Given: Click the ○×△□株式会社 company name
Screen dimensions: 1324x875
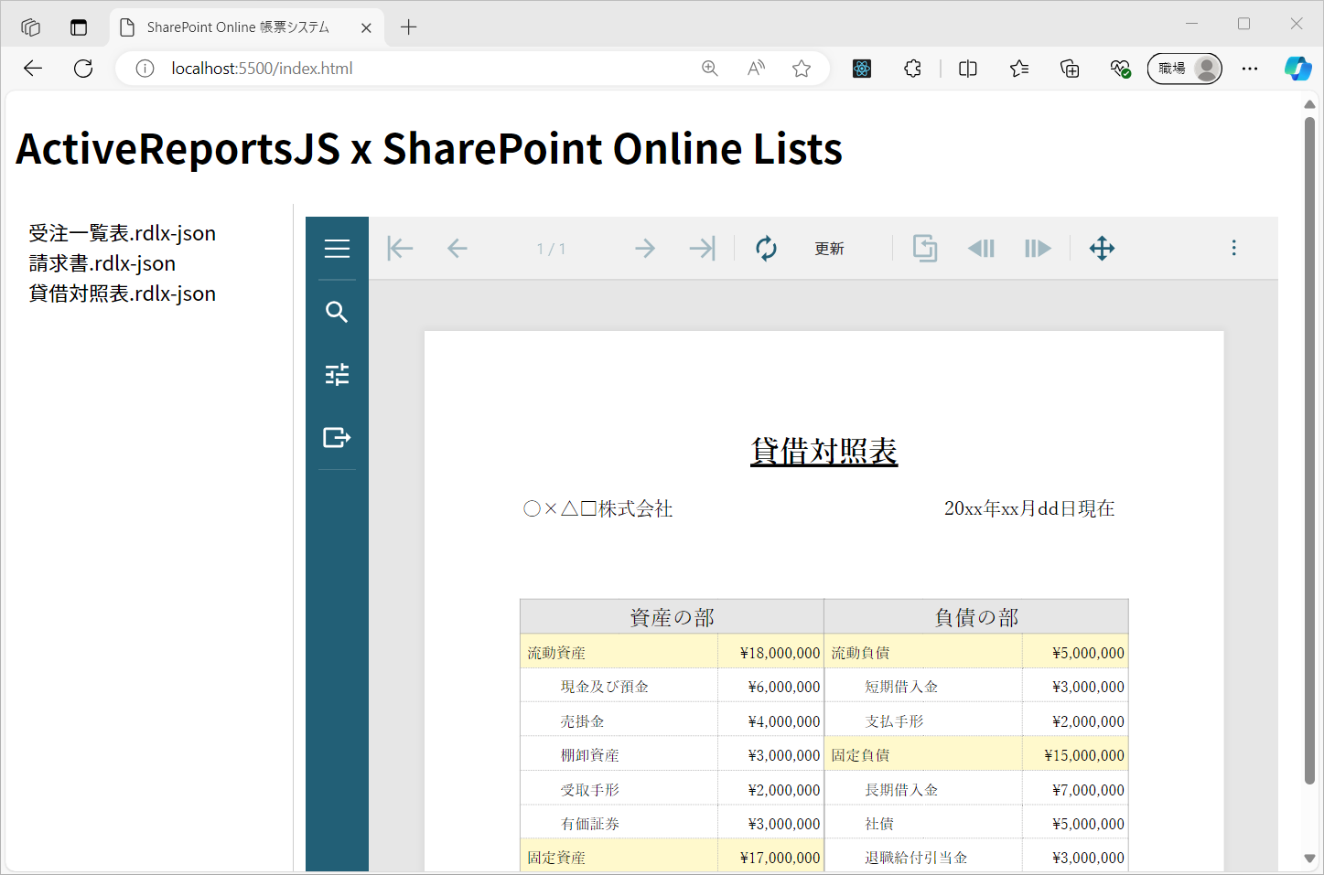Looking at the screenshot, I should pos(598,508).
